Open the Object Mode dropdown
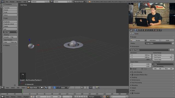 (x=33, y=88)
